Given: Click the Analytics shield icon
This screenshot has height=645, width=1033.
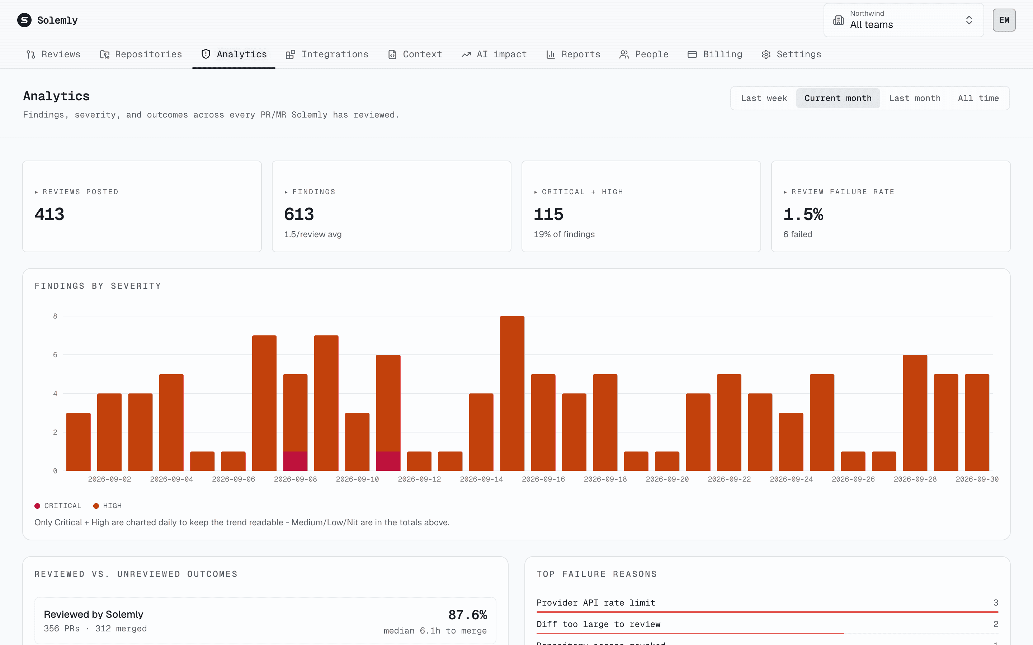Looking at the screenshot, I should pos(206,54).
